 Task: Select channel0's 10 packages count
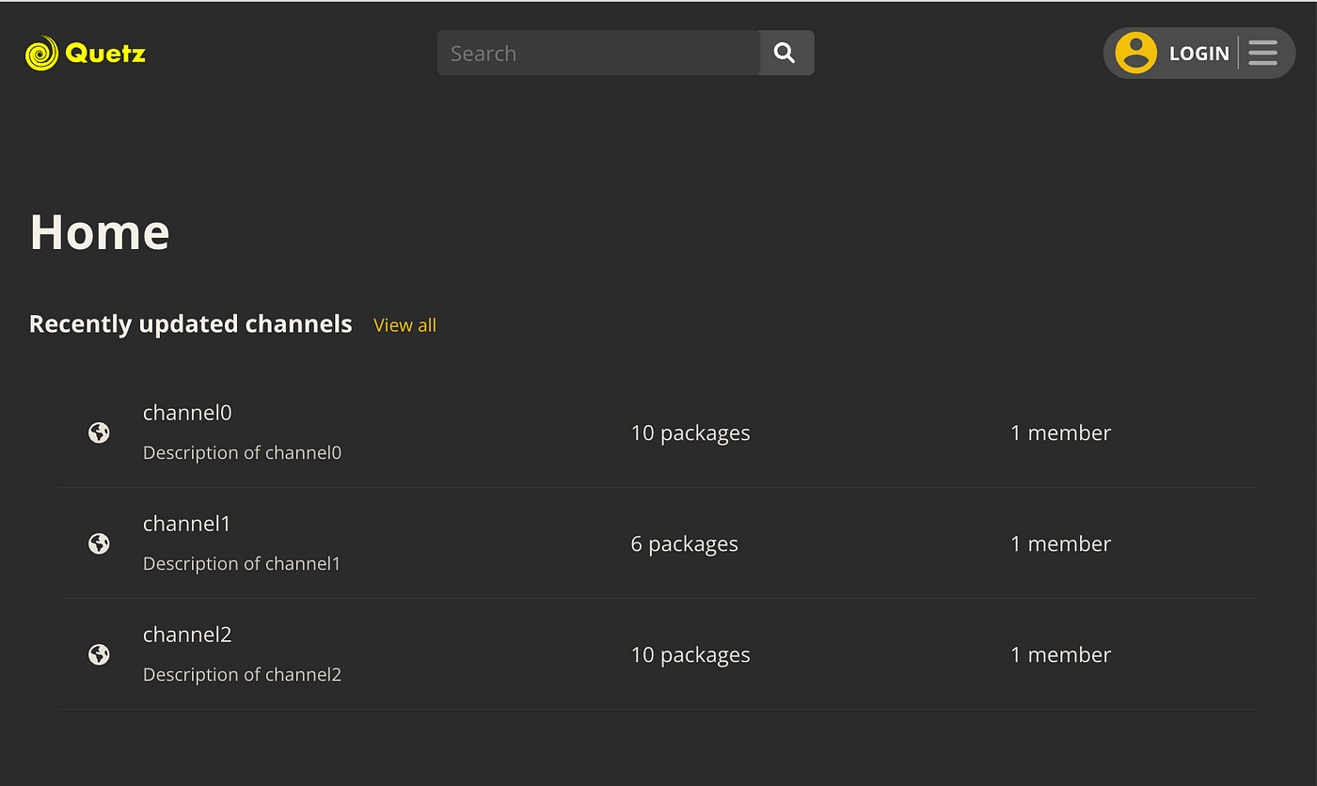[690, 432]
